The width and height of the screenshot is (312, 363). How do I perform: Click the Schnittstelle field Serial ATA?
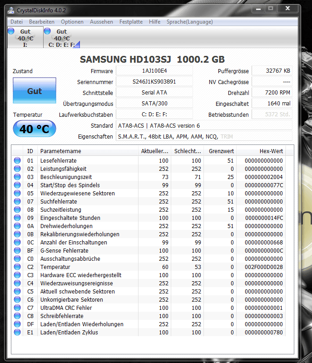pos(154,92)
